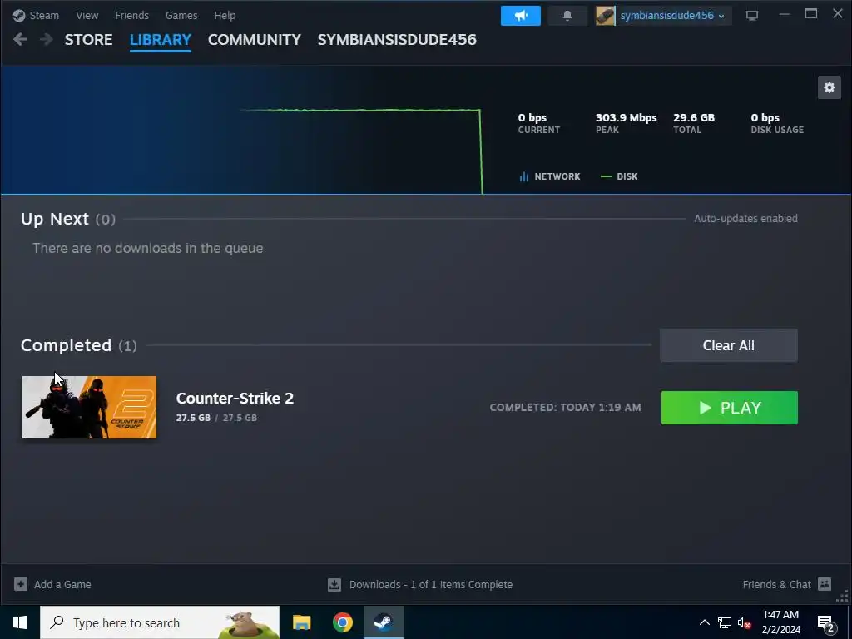Click There are no downloads in the queue

click(x=148, y=248)
